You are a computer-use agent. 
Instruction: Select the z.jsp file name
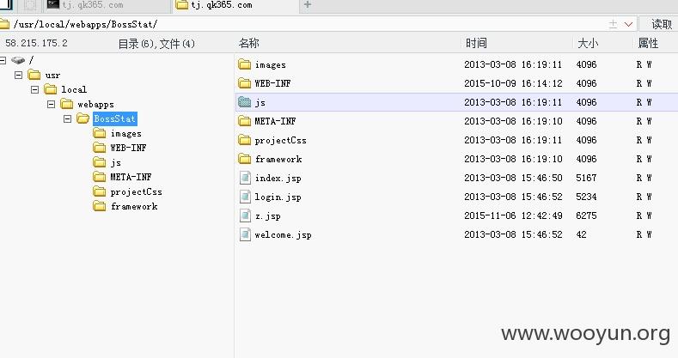pos(267,216)
